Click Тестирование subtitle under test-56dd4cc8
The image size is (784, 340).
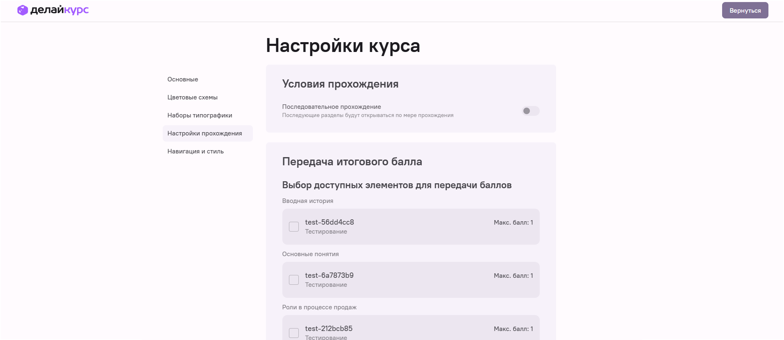tap(326, 232)
